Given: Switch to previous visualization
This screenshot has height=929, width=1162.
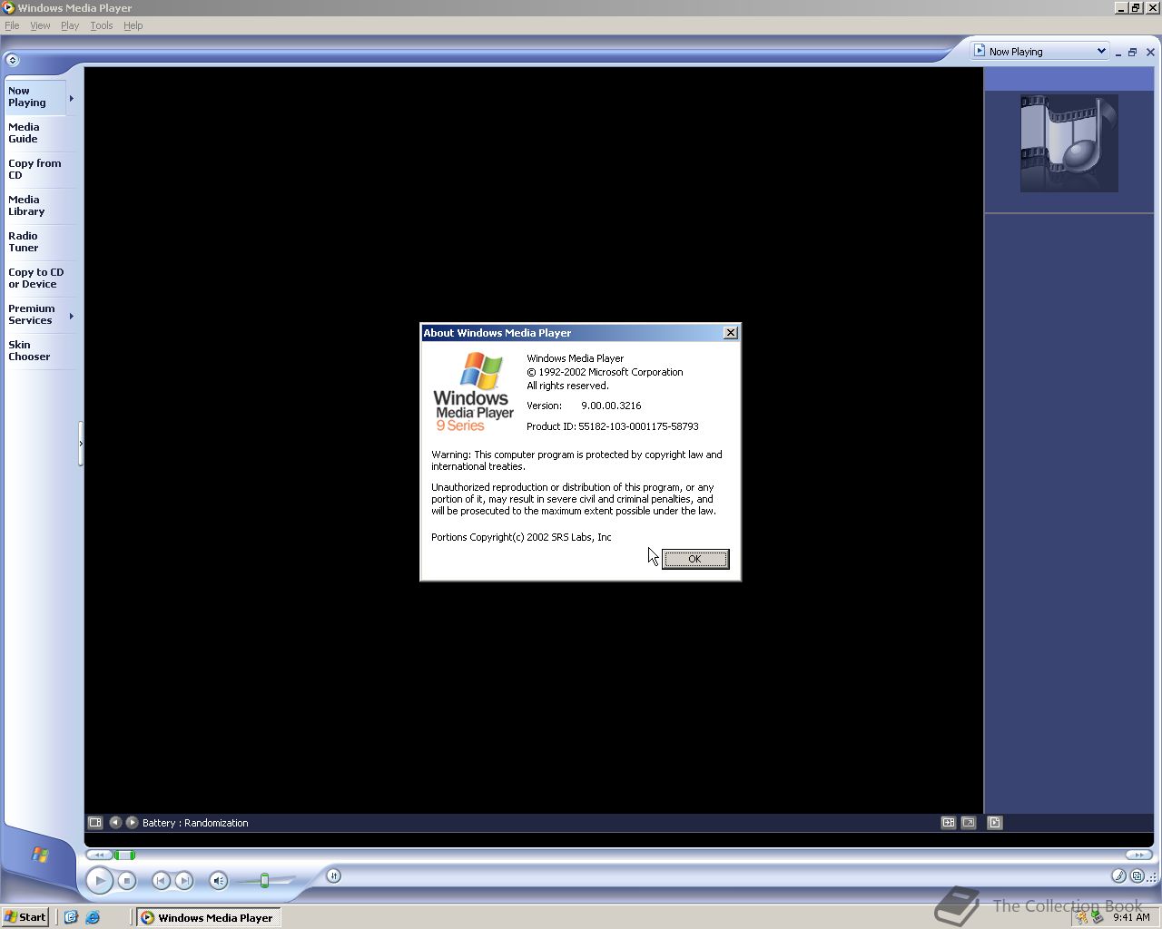Looking at the screenshot, I should (115, 823).
